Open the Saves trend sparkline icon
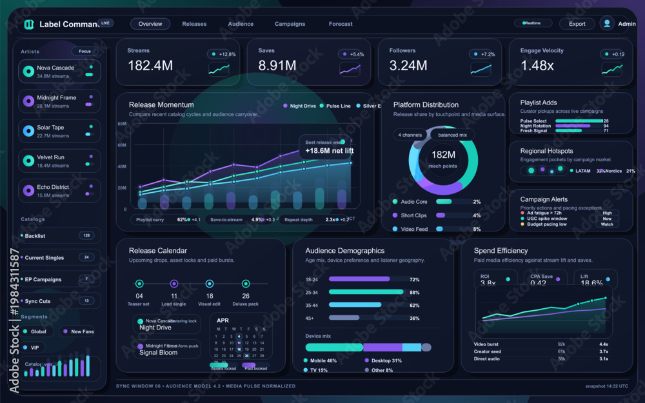 point(350,69)
